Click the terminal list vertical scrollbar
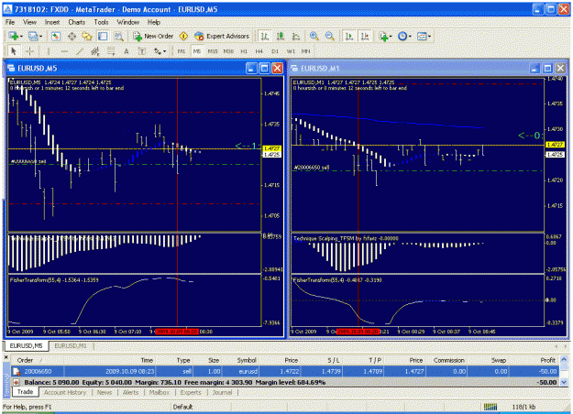This screenshot has height=414, width=573. (x=564, y=371)
